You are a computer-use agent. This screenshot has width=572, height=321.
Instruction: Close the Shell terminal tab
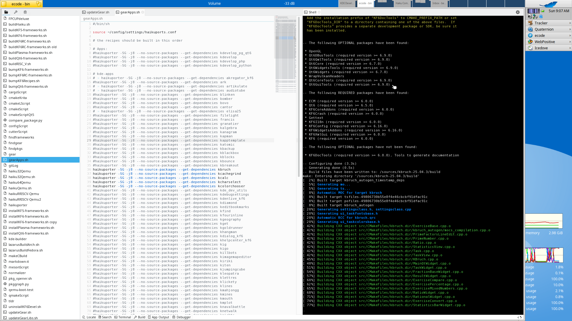pos(319,12)
